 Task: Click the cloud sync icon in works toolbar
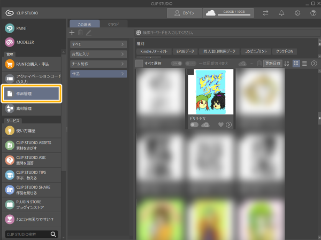[242, 64]
